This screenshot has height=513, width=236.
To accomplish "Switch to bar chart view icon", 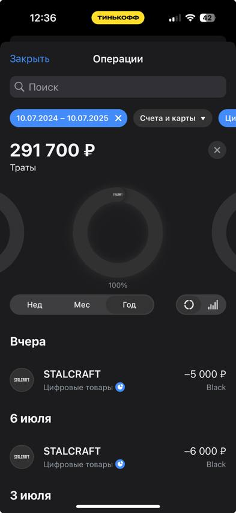I will click(x=213, y=305).
